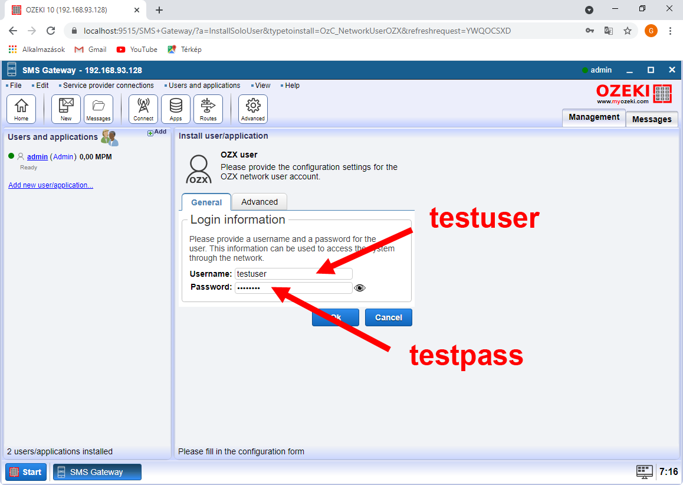
Task: Click the New message toolbar icon
Action: pos(66,109)
